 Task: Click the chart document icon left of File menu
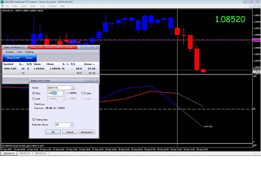(3, 6)
